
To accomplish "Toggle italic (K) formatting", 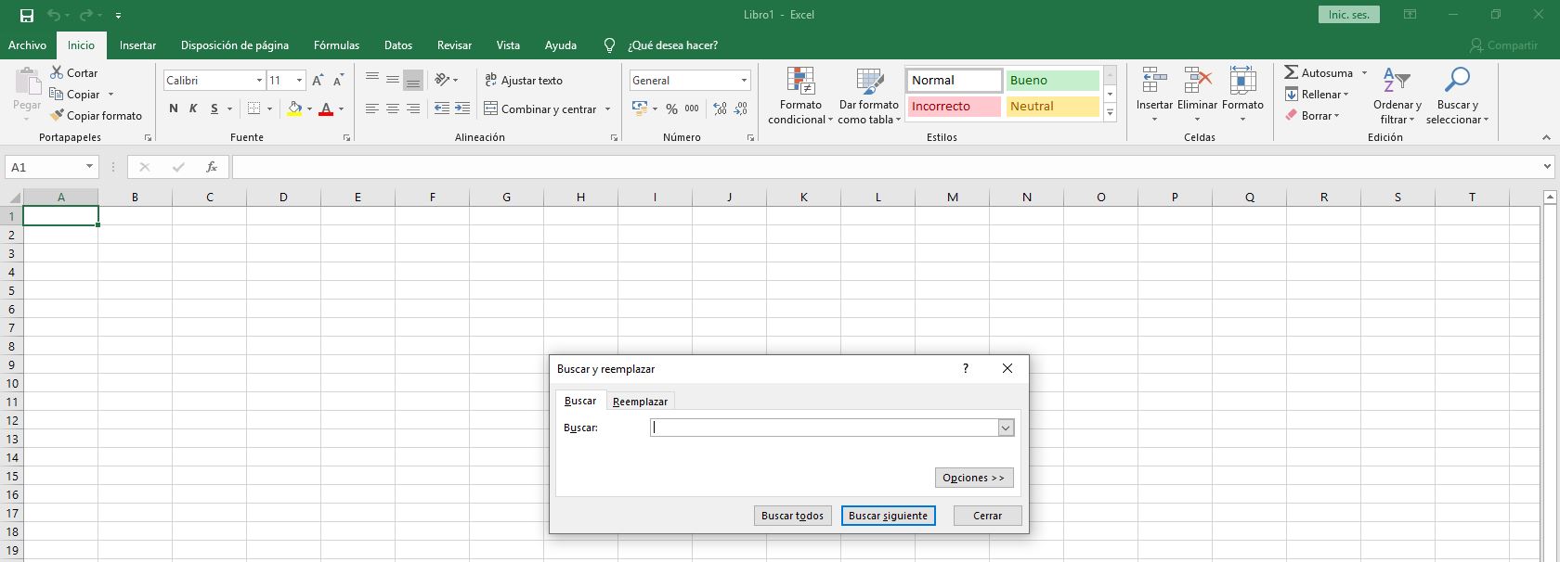I will click(193, 109).
